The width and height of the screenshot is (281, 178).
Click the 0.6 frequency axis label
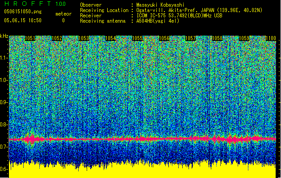click(4, 169)
